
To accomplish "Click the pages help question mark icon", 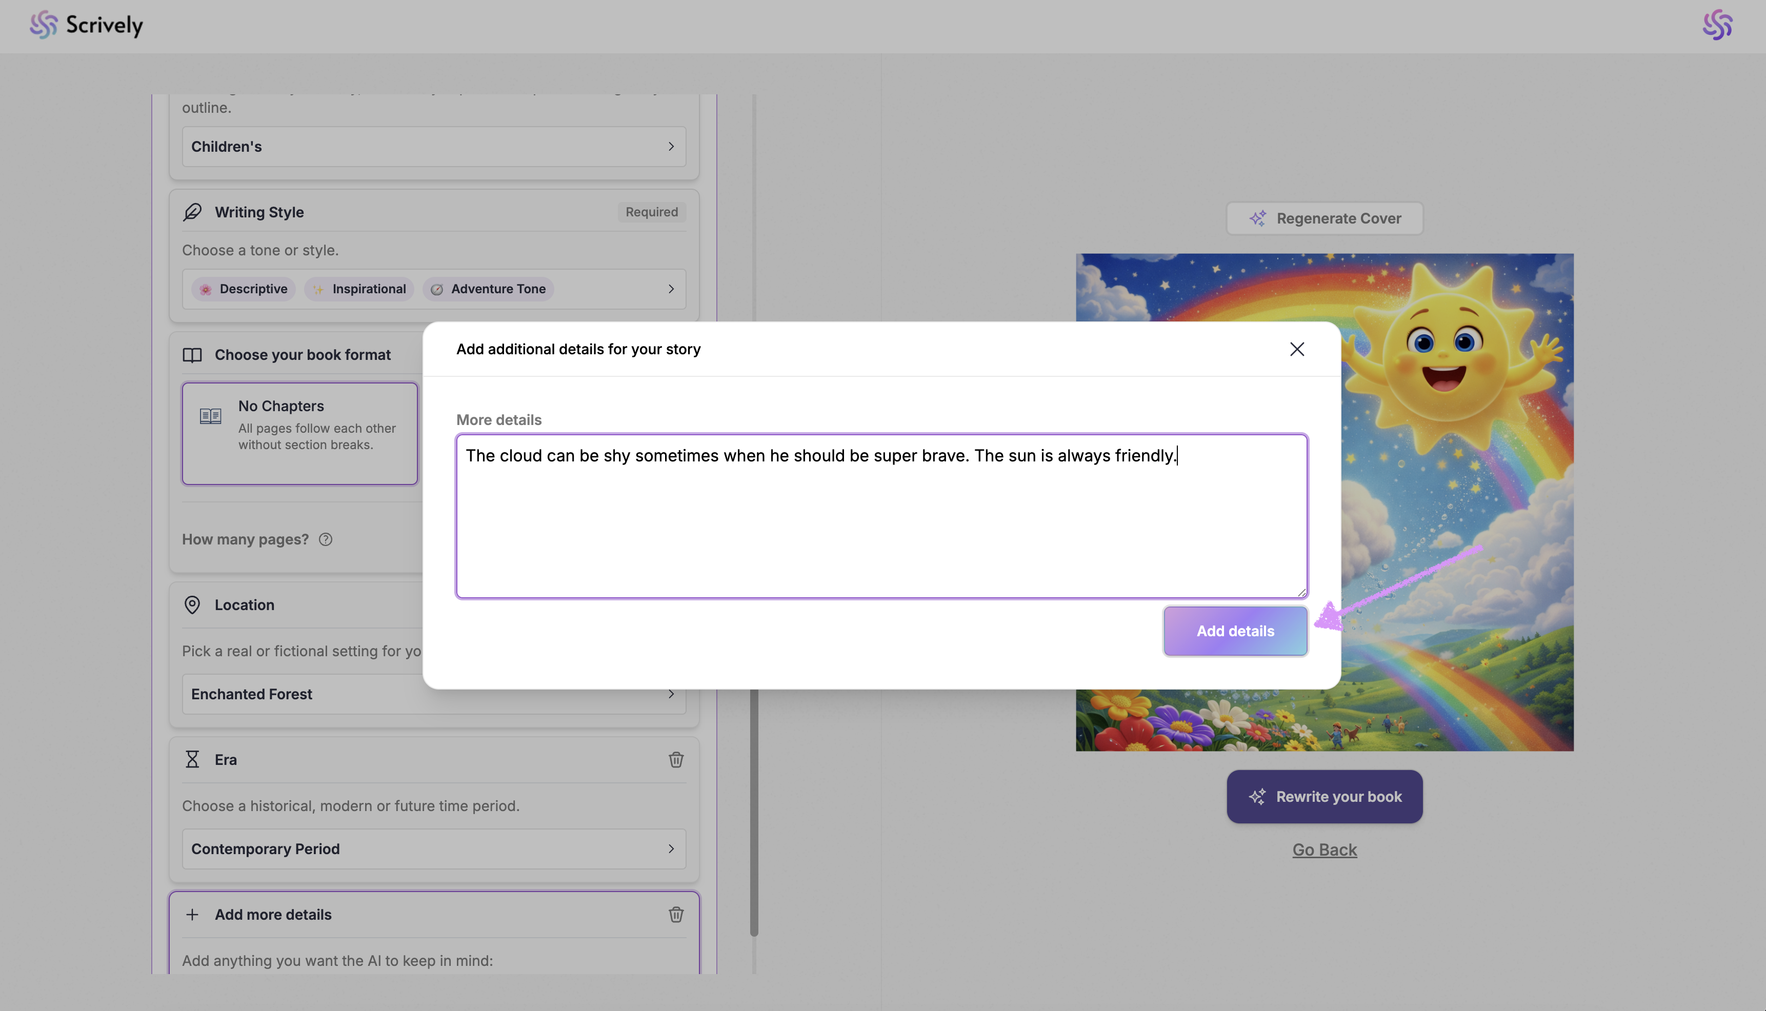I will tap(326, 539).
